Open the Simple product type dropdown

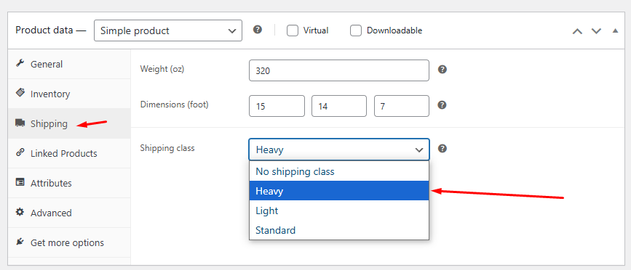[168, 30]
